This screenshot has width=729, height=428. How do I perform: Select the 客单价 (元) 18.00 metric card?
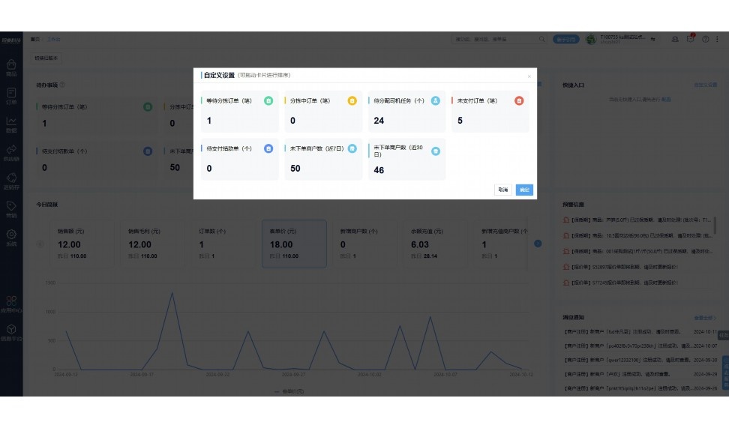(294, 244)
